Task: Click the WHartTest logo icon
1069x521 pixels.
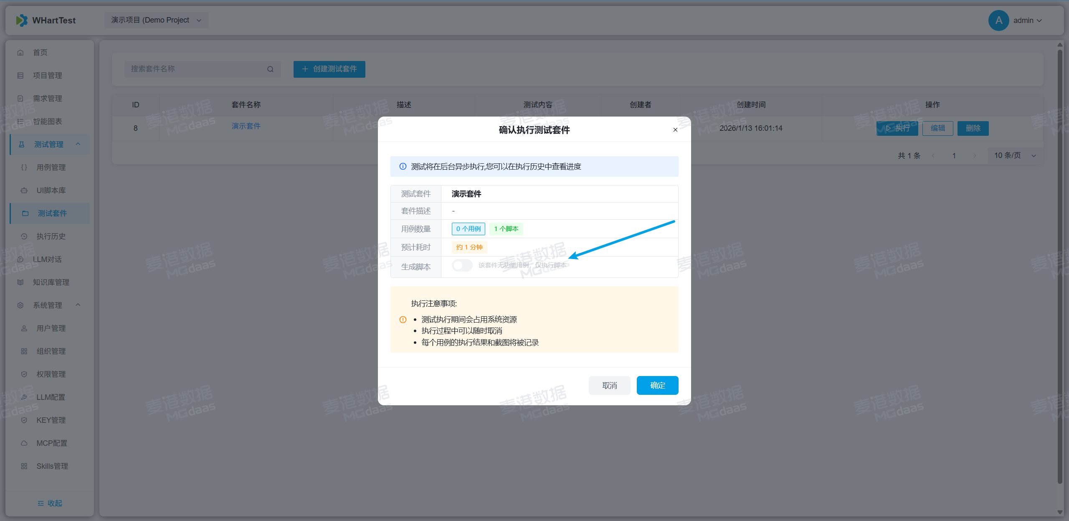Action: click(22, 20)
